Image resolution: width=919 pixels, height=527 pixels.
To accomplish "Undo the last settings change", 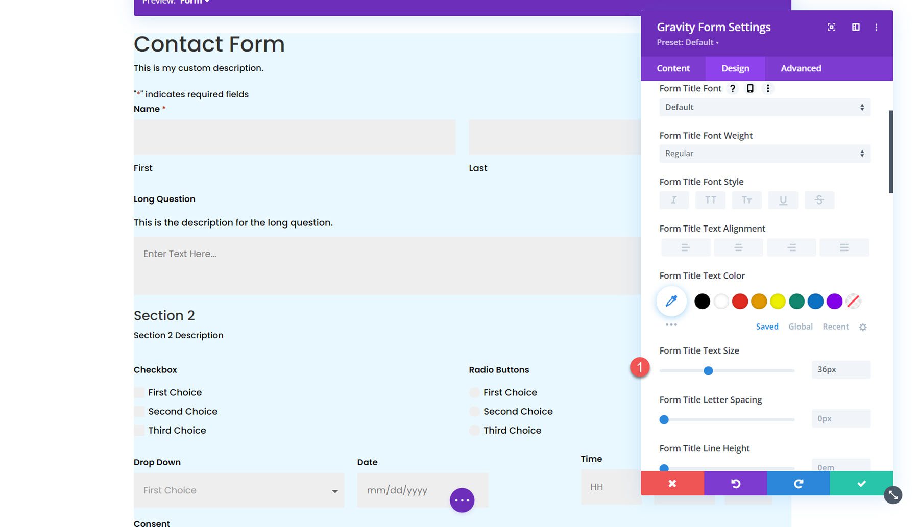I will point(735,483).
